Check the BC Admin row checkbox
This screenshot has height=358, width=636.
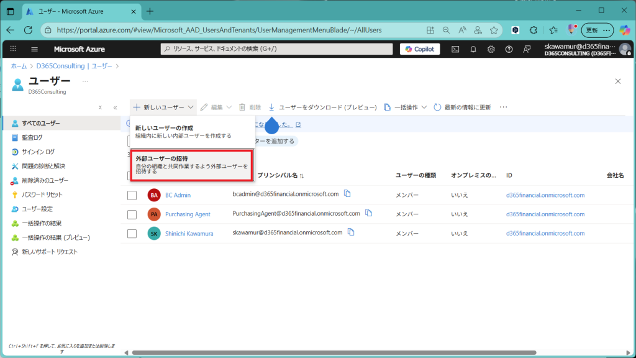click(x=132, y=195)
